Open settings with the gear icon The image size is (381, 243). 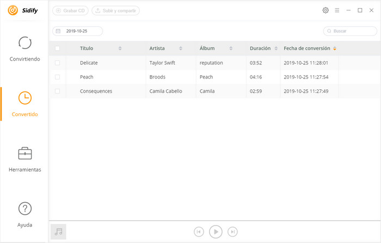coord(325,10)
